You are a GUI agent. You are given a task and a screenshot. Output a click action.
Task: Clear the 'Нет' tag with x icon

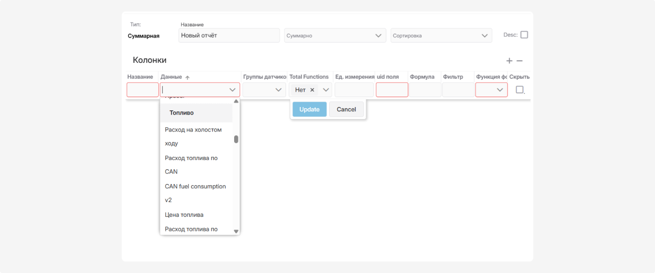(312, 90)
